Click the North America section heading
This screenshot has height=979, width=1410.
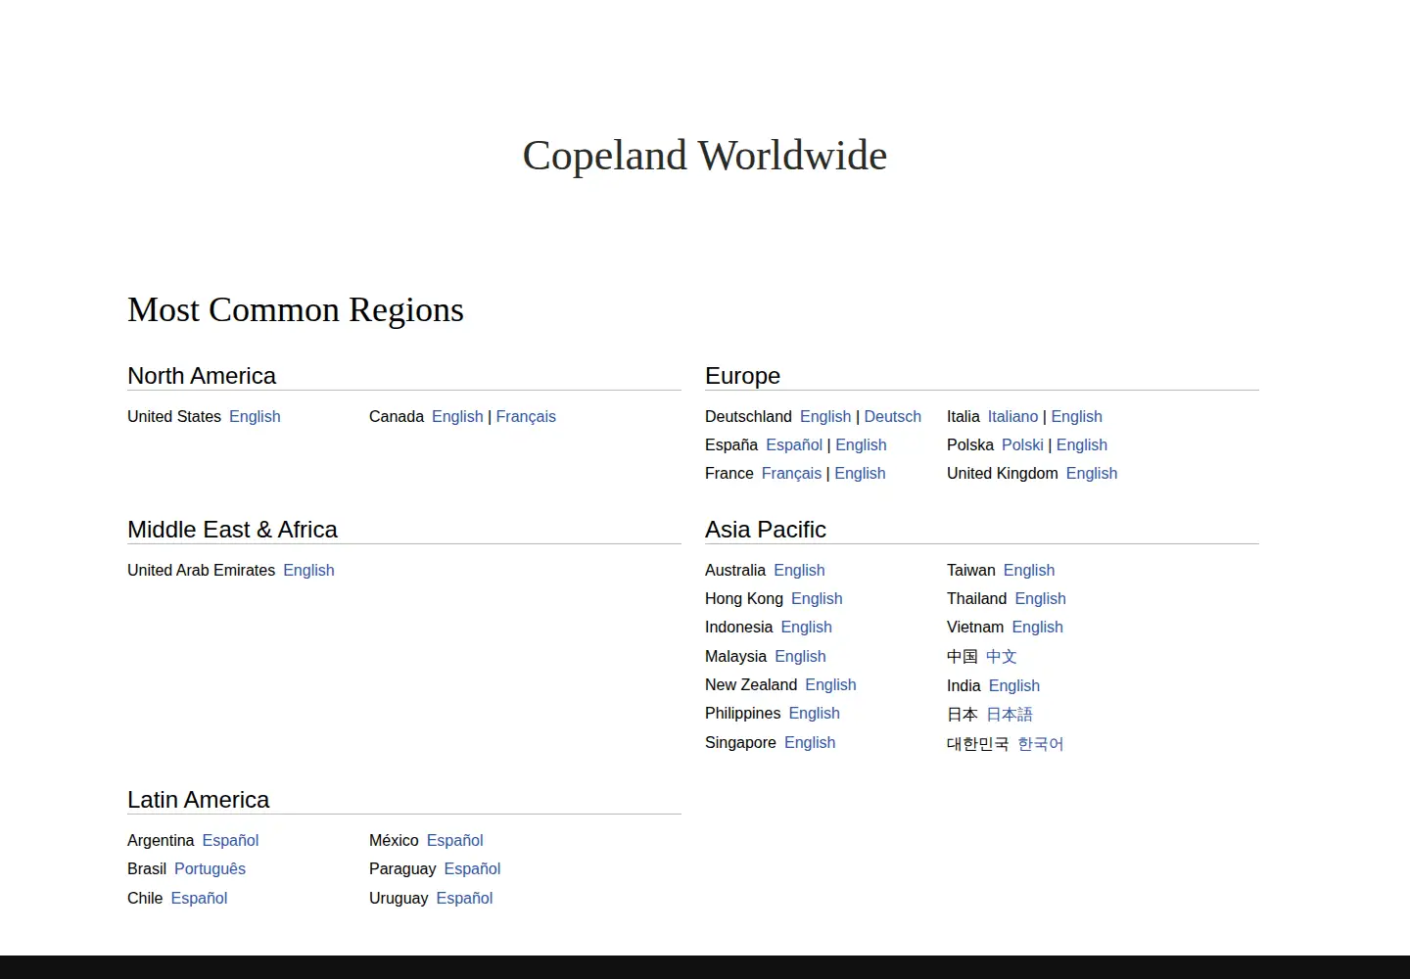(202, 376)
